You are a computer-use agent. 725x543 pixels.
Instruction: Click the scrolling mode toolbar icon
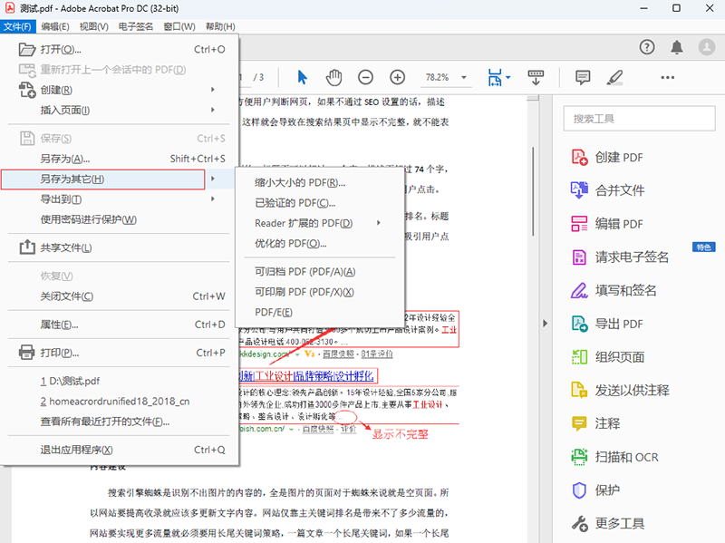(x=536, y=77)
